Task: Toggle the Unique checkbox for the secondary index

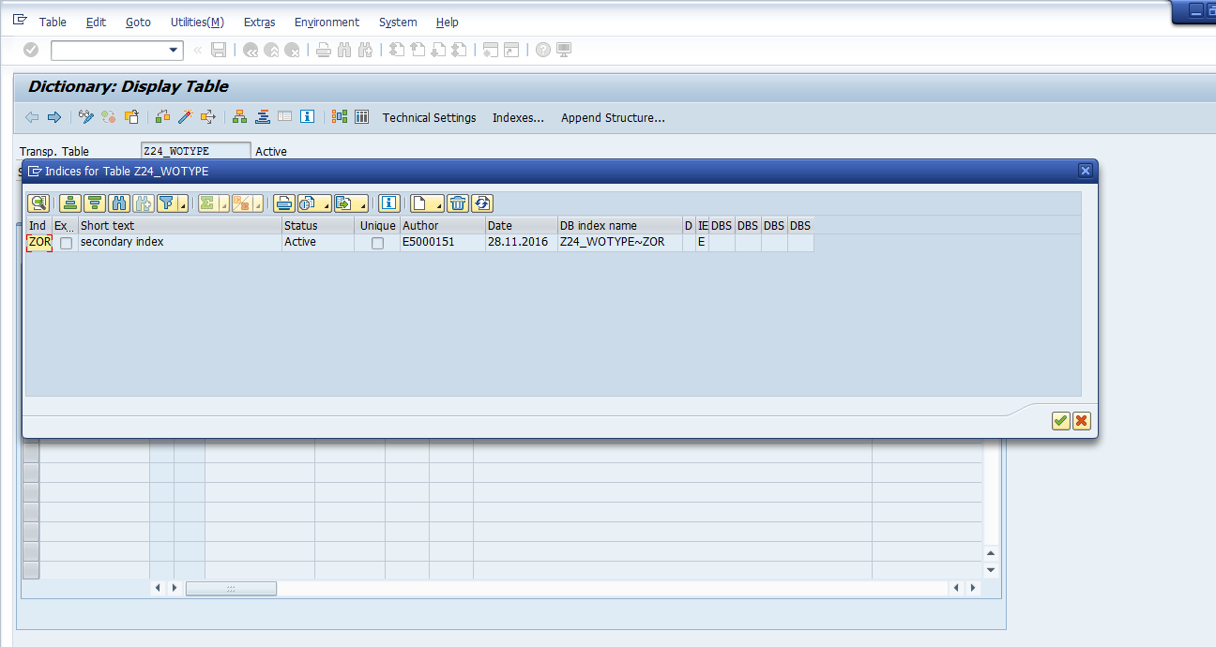Action: click(x=377, y=243)
